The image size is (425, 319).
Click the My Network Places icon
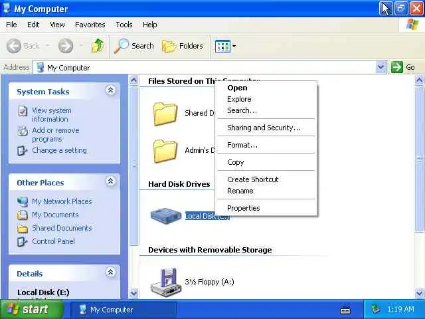pos(22,201)
